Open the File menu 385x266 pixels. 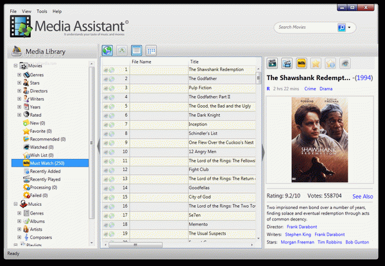(13, 12)
